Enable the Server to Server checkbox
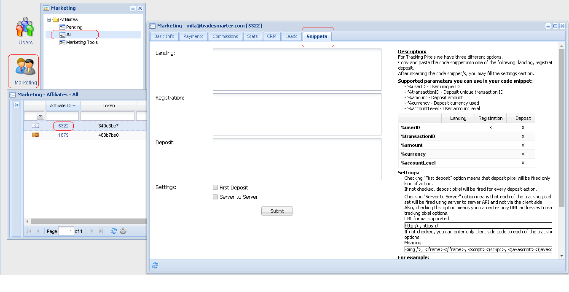 (x=215, y=197)
